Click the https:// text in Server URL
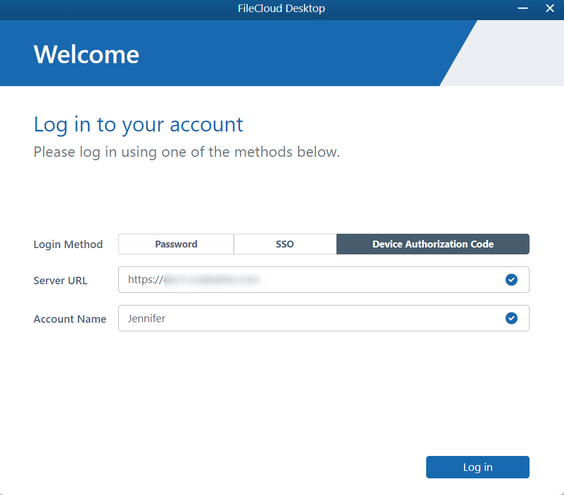This screenshot has height=495, width=564. pos(145,280)
